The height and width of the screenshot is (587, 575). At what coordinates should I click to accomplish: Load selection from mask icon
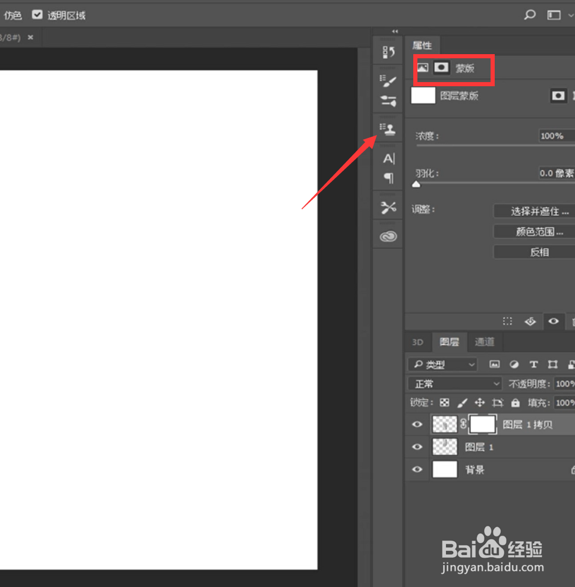coord(507,321)
